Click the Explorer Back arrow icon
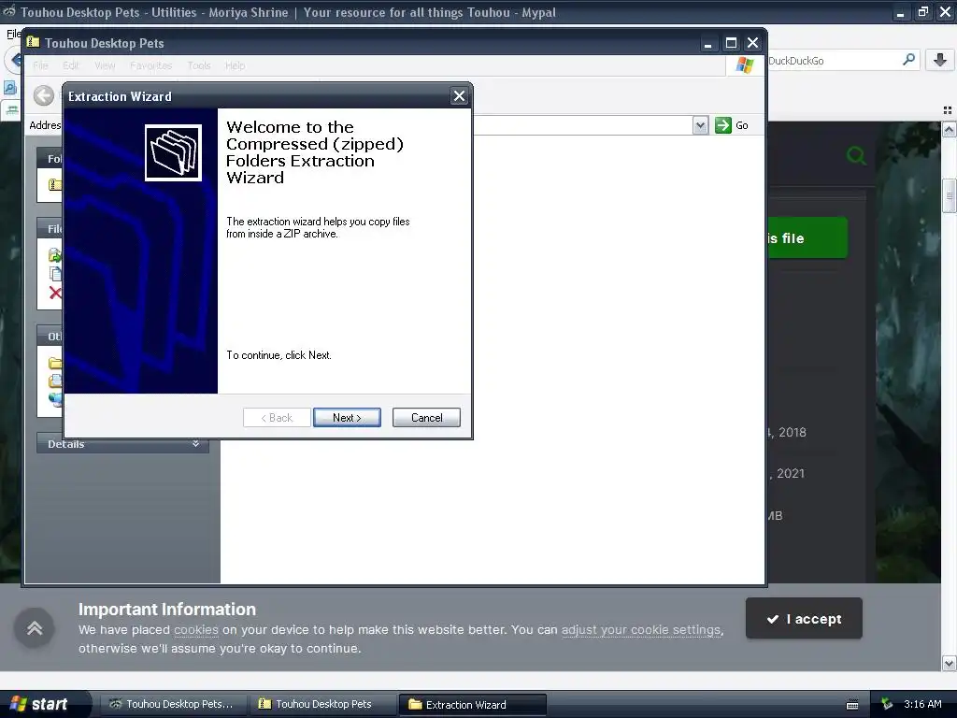Screen dimensions: 957x718 [x=43, y=95]
